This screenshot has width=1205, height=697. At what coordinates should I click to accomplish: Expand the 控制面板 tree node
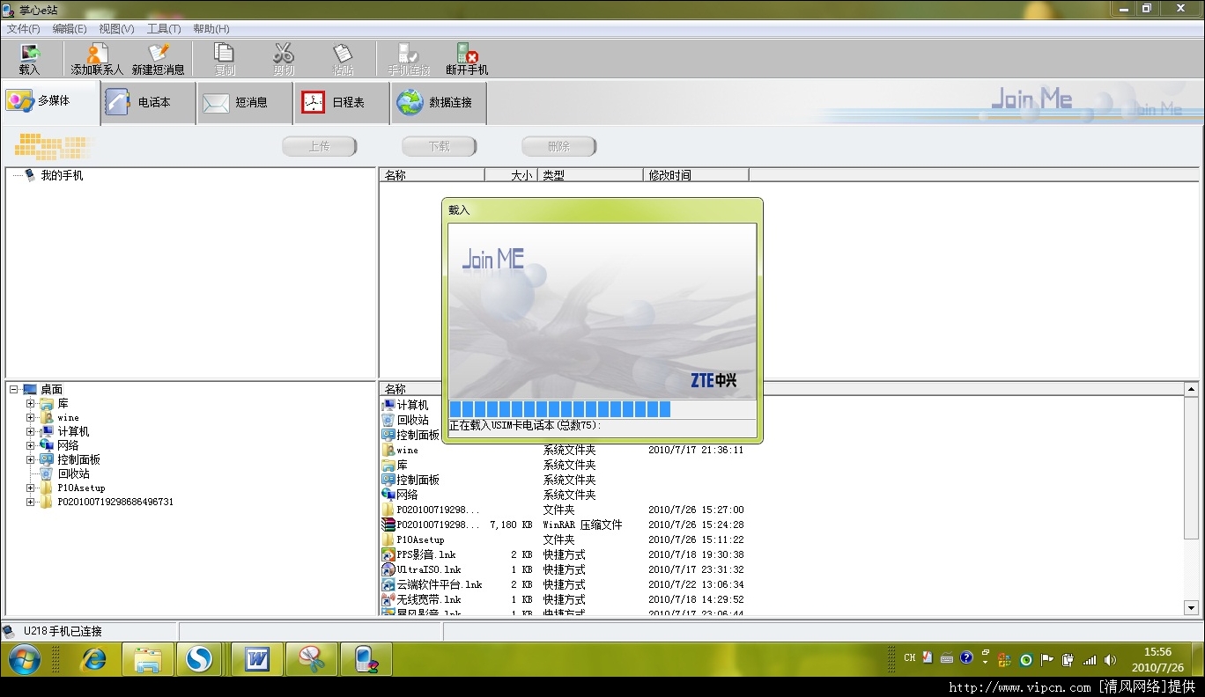(30, 459)
